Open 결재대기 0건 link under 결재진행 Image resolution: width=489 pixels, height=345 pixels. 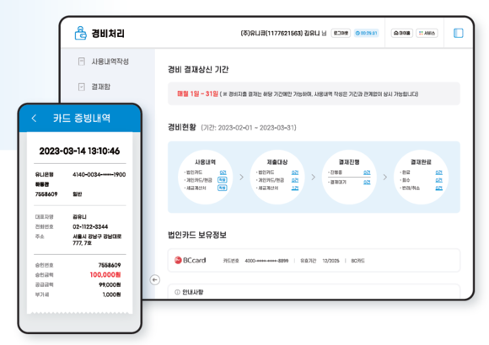[x=367, y=182]
